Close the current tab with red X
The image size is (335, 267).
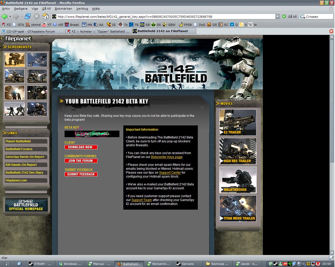pyautogui.click(x=331, y=31)
